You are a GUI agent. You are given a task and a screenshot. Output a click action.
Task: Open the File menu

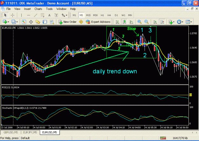(x=9, y=9)
